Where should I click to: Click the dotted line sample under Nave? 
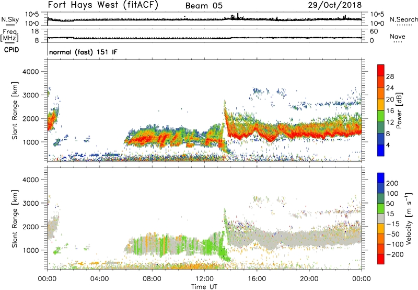click(x=398, y=42)
